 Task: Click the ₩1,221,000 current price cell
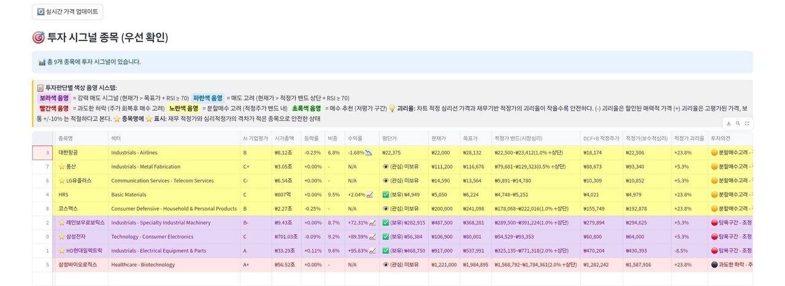tap(445, 265)
